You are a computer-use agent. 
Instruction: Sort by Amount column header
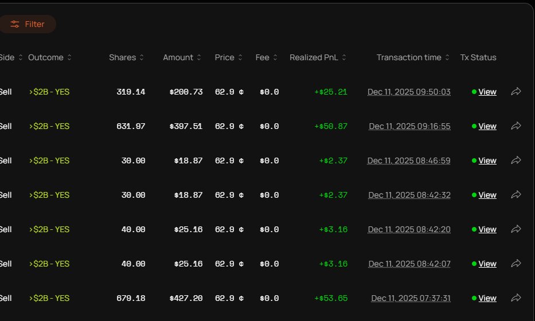point(182,58)
